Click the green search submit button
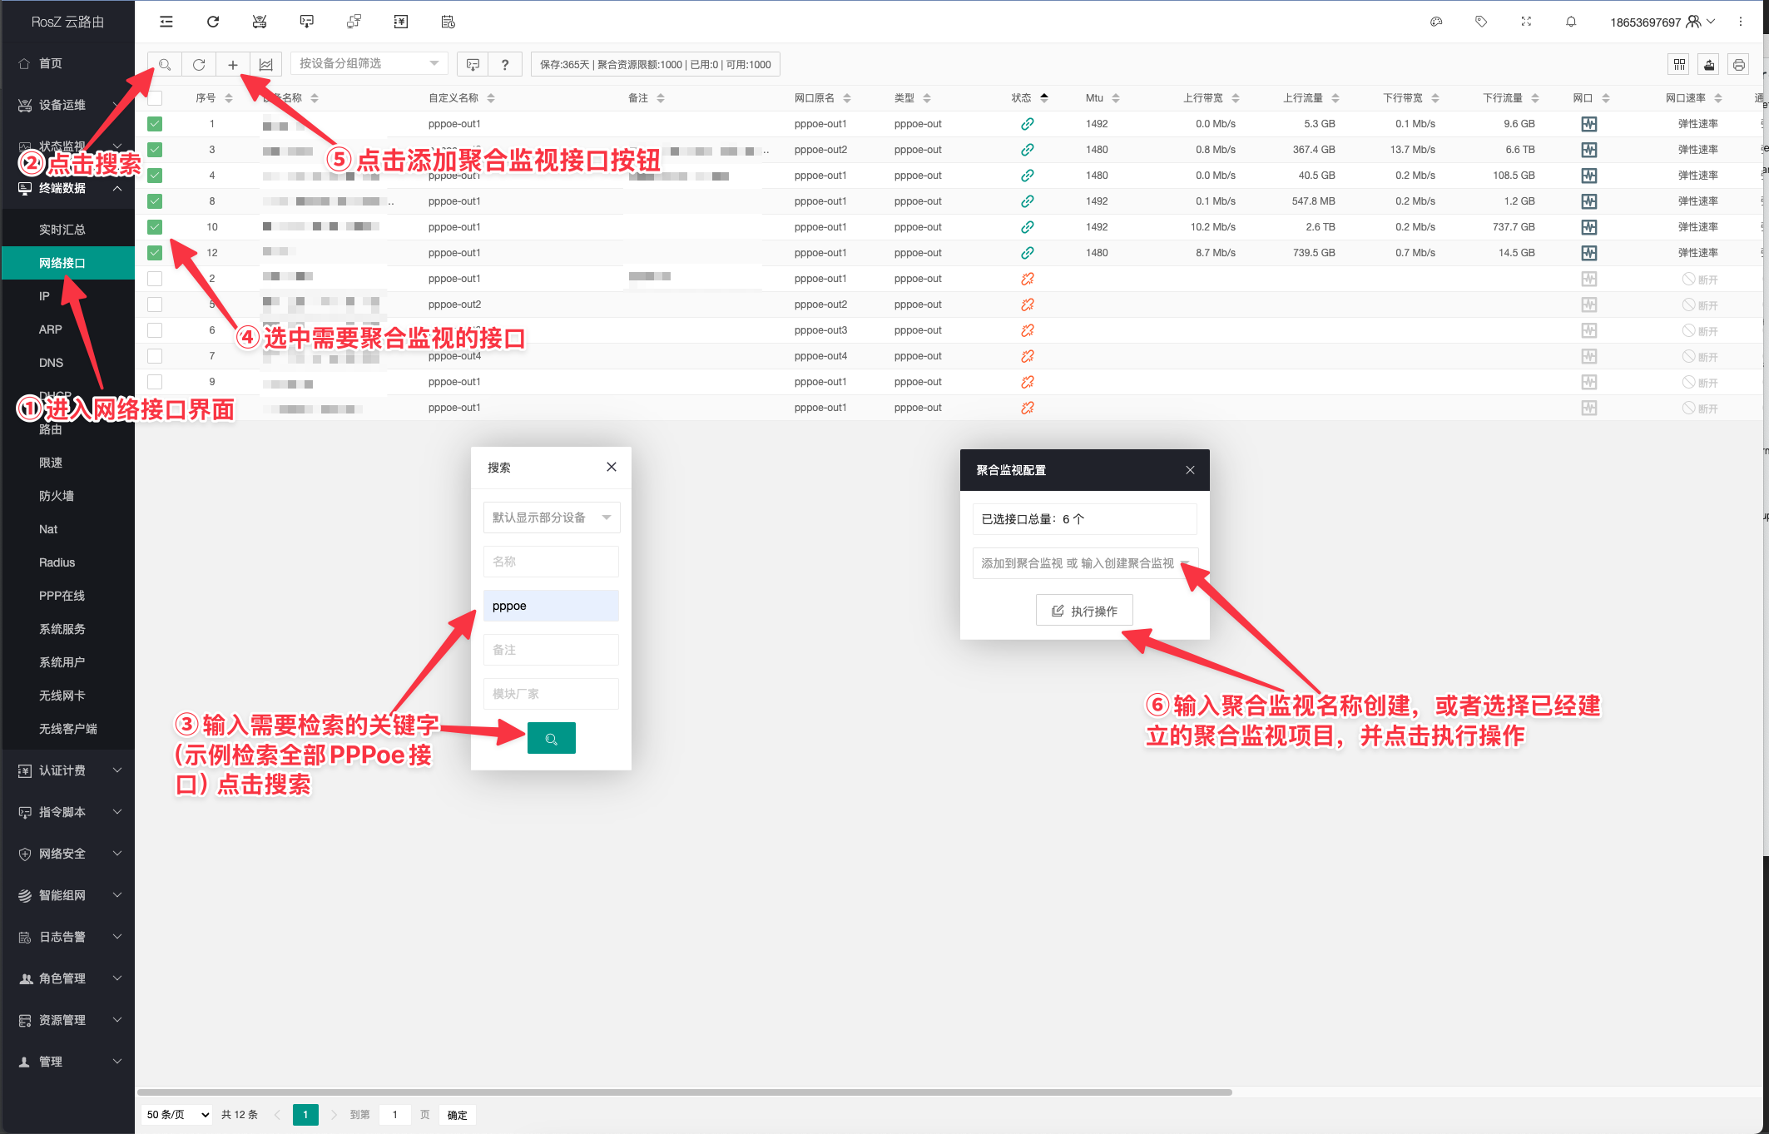 [x=551, y=738]
